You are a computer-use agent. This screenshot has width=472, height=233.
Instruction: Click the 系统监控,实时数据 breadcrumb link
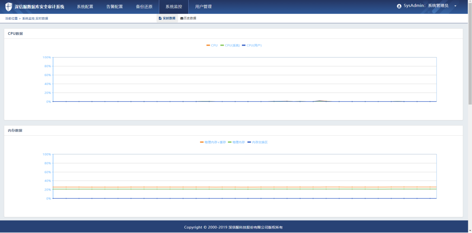coord(35,19)
